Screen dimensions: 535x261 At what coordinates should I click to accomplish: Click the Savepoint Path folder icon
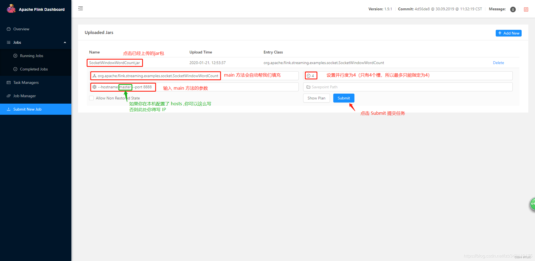tap(308, 87)
